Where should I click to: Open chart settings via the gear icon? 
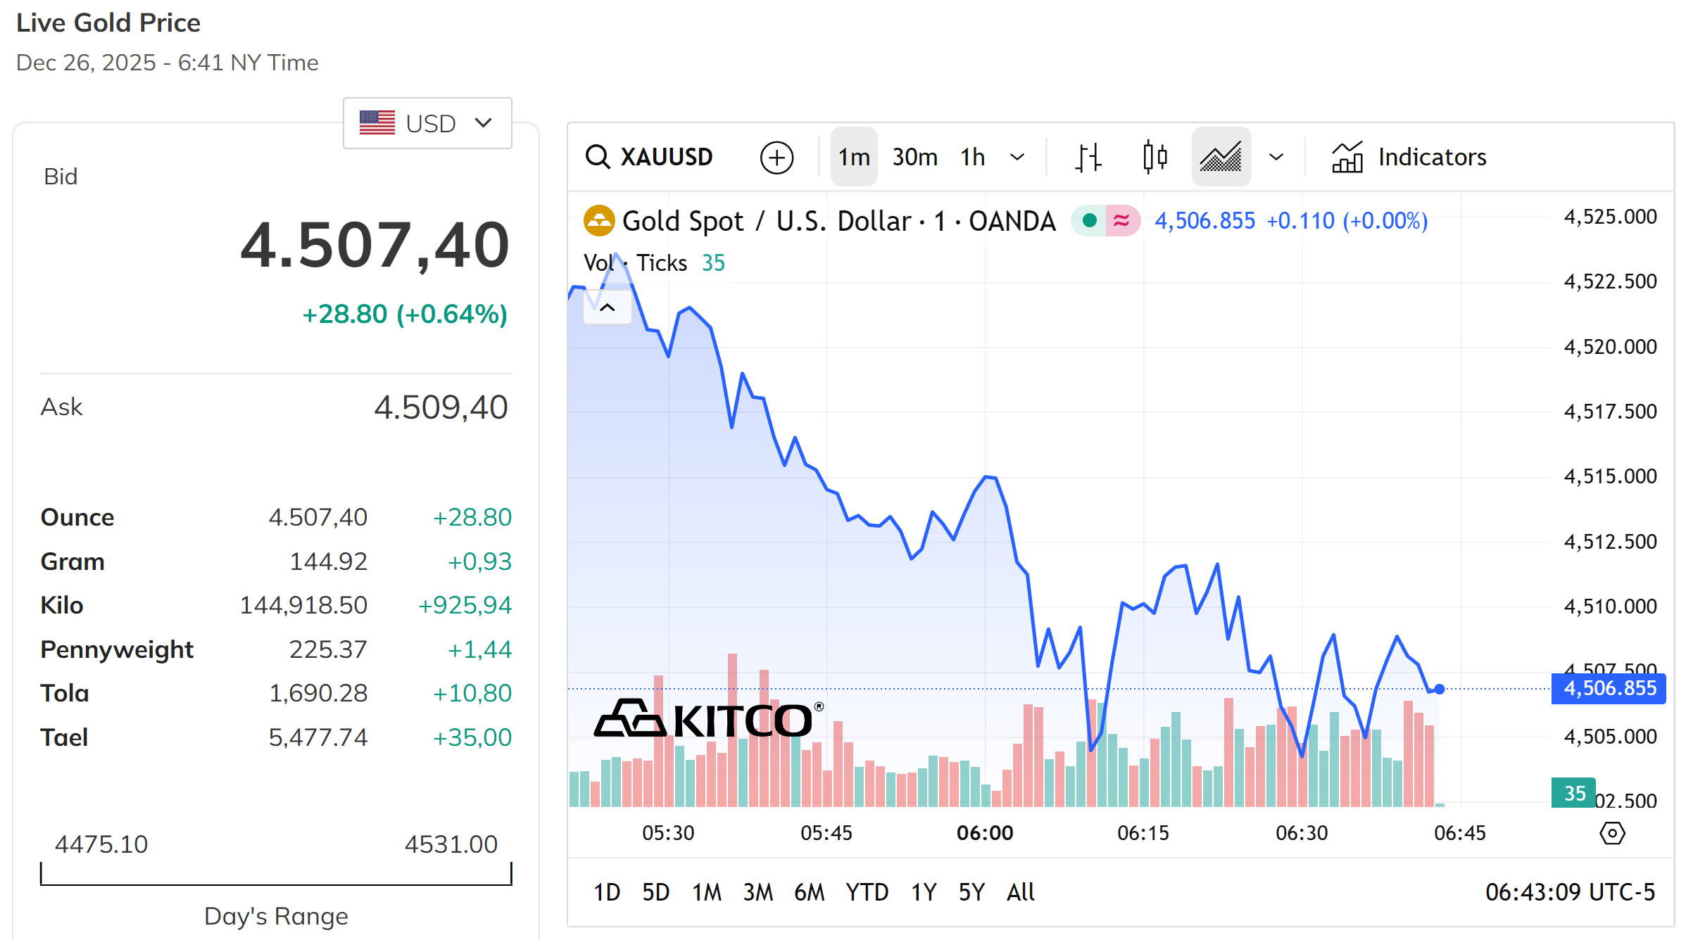click(x=1612, y=833)
